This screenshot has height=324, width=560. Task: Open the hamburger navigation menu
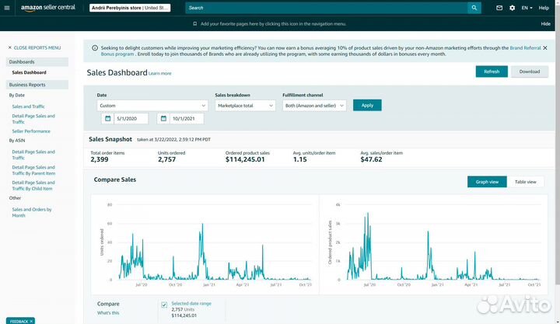[9, 8]
